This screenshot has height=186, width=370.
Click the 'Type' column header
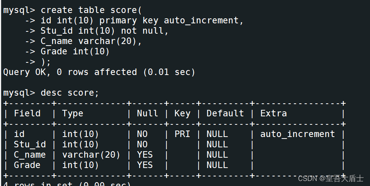(72, 114)
